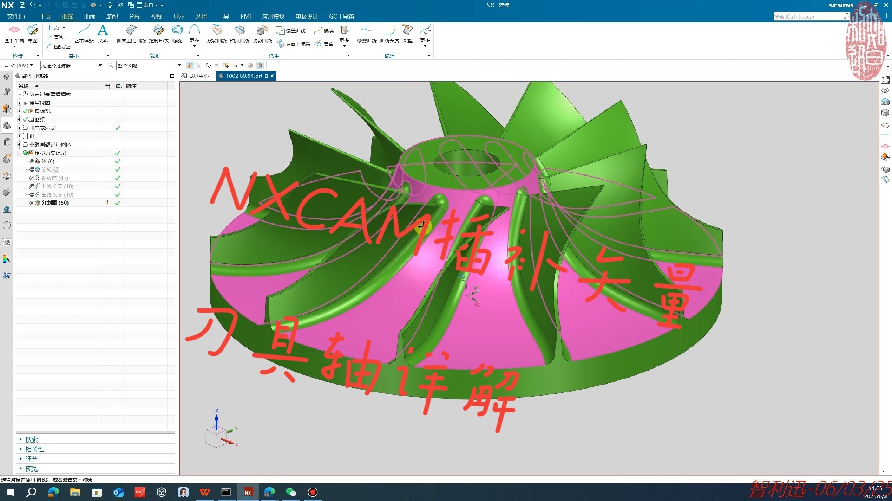Open the 分析 ribbon tab
Image resolution: width=892 pixels, height=501 pixels.
134,16
